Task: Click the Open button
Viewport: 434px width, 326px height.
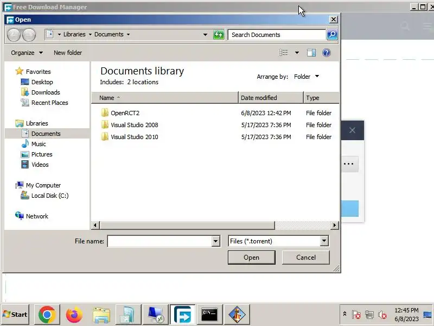Action: (251, 258)
